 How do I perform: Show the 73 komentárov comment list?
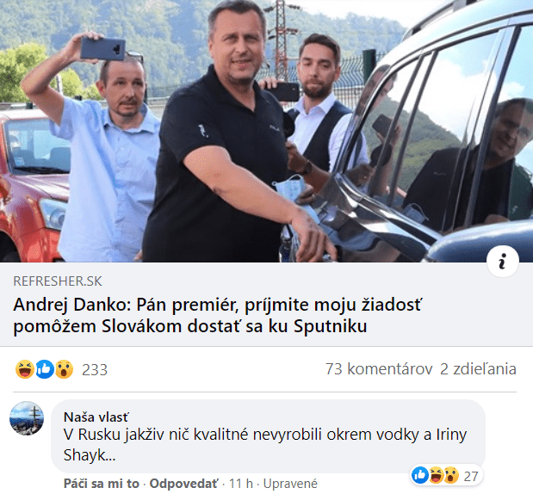(379, 369)
